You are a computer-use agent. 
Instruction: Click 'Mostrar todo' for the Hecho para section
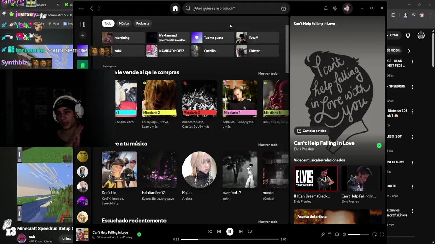(268, 73)
